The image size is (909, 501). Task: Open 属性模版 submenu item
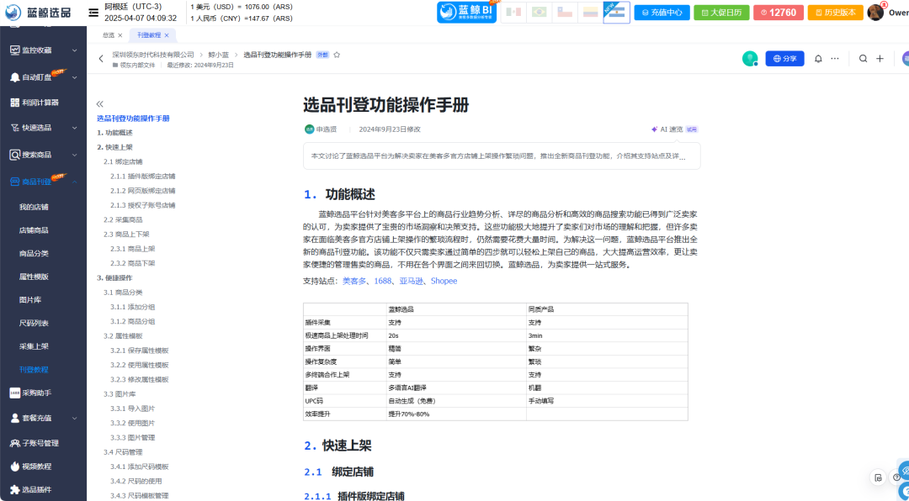(34, 277)
